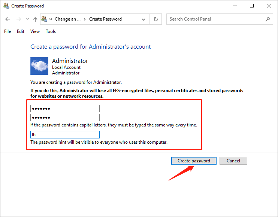
Task: Expand the address bar history dropdown
Action: [143, 19]
